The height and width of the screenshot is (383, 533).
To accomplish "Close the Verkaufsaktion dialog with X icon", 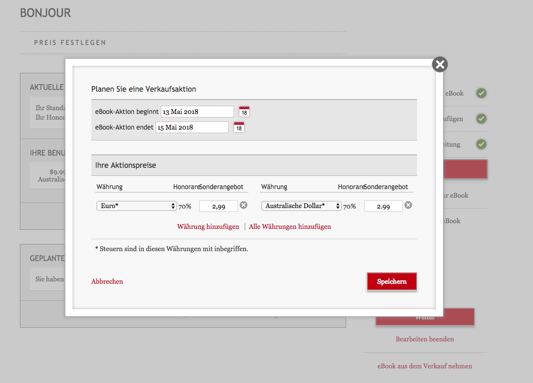I will [440, 65].
